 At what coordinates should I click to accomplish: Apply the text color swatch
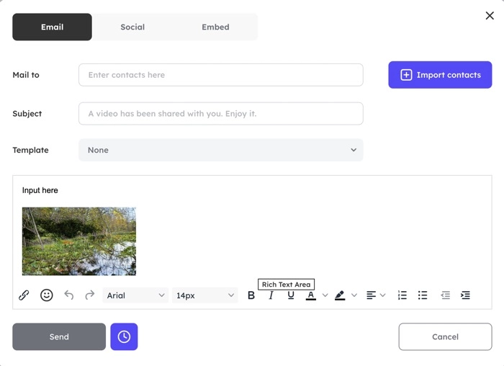pos(311,295)
